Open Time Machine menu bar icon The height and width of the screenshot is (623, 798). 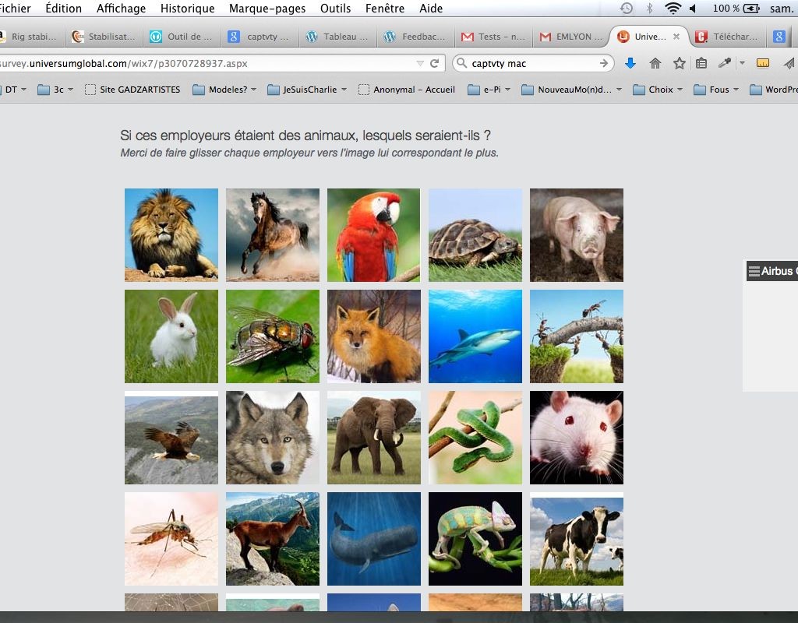pos(627,8)
